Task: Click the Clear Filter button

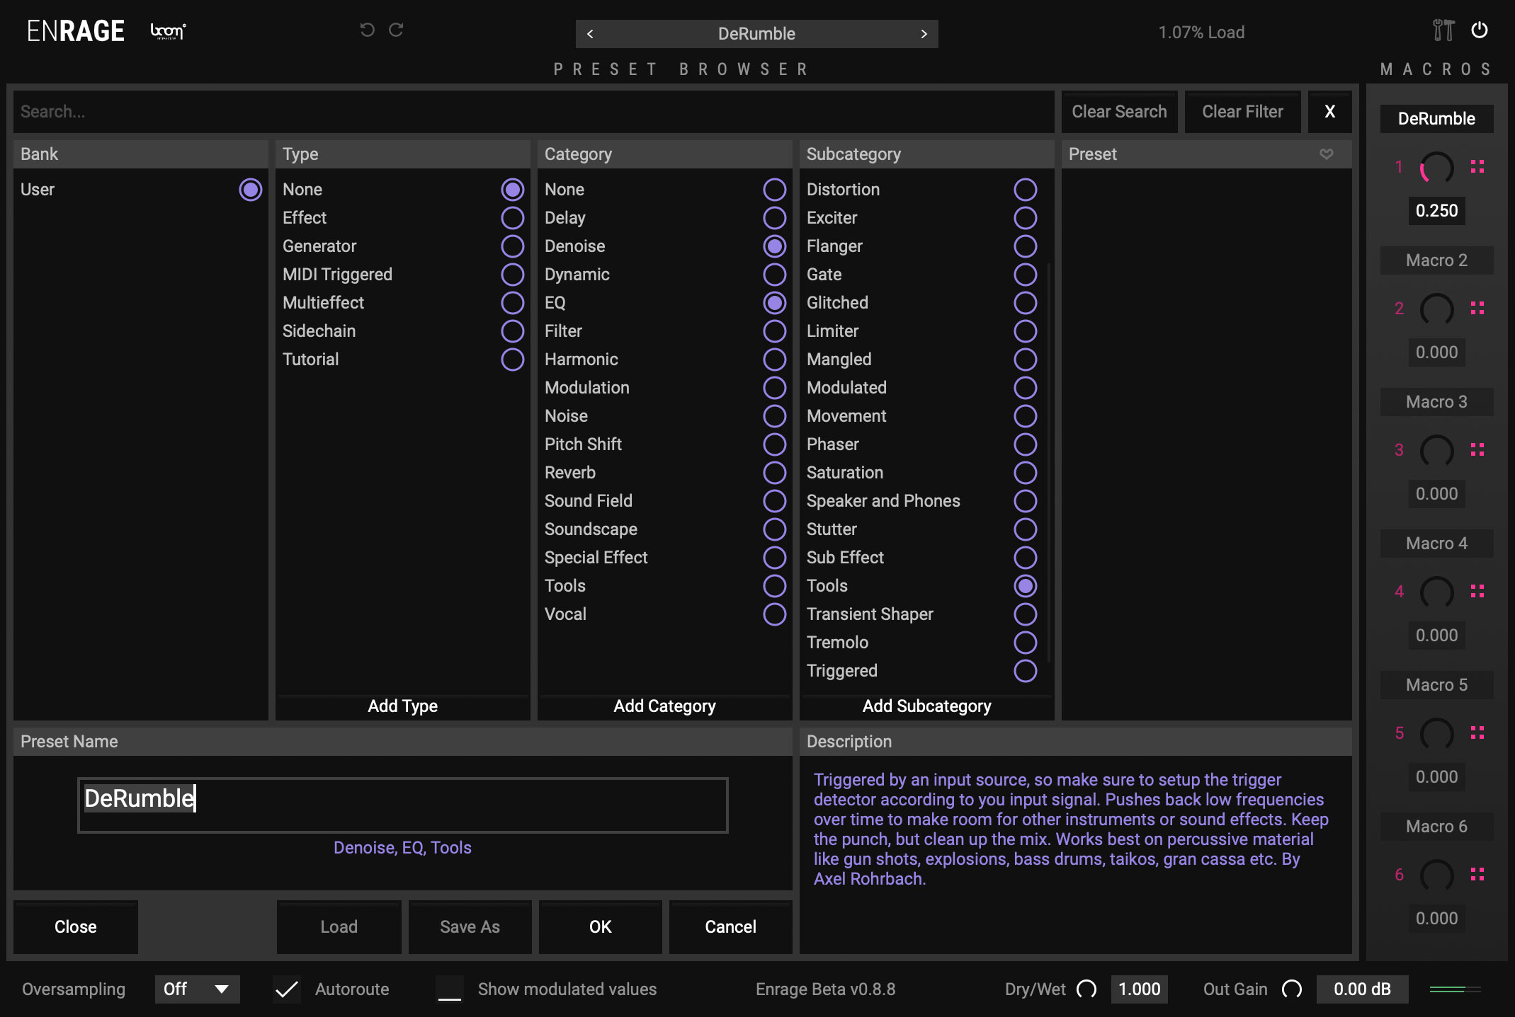Action: click(1242, 111)
